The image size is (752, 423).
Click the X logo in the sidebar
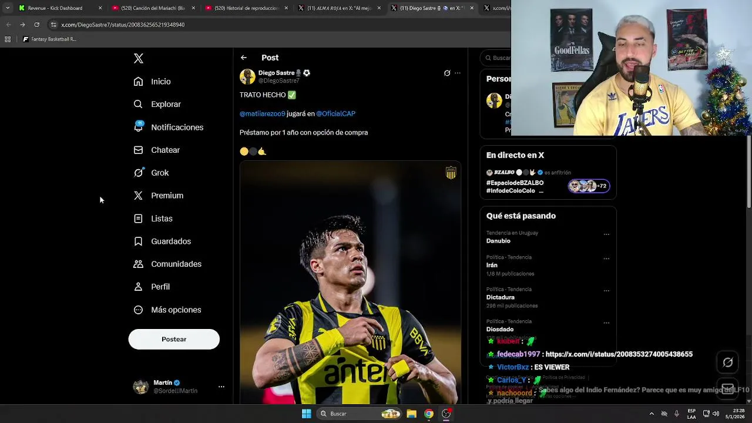point(138,58)
